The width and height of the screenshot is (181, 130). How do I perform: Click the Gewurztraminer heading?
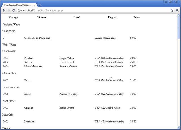11,87
